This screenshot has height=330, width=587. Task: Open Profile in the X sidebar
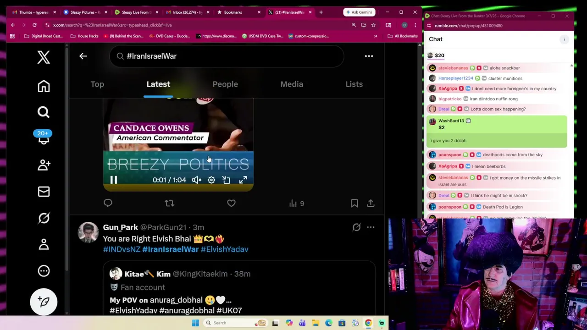coord(44,245)
